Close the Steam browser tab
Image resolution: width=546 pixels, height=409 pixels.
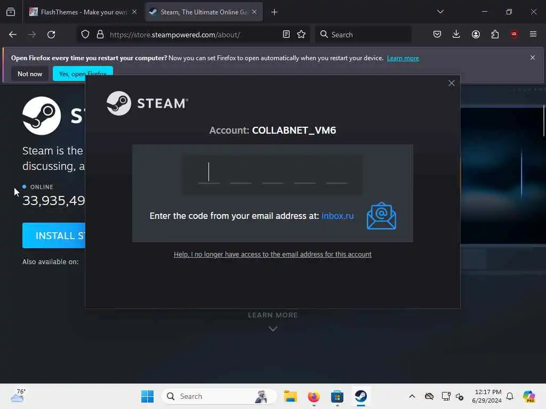254,12
